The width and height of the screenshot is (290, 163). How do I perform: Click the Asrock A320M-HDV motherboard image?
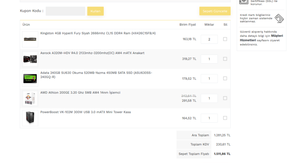click(x=30, y=59)
